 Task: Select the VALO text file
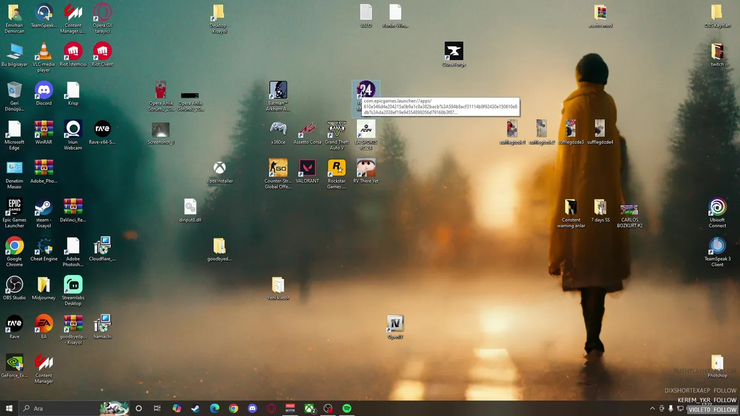(366, 16)
